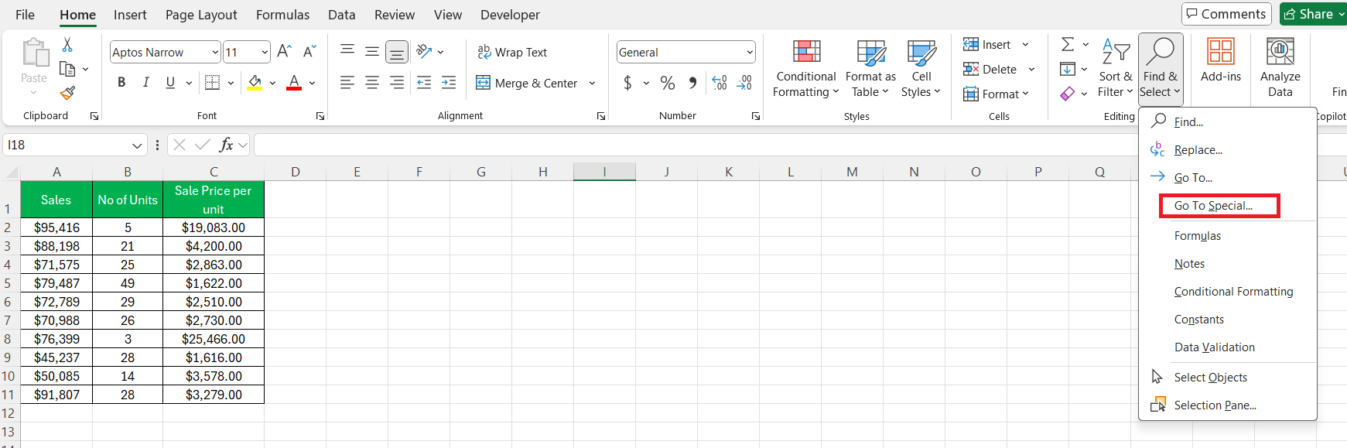Click the AutoSum sigma icon
The width and height of the screenshot is (1347, 448).
(1068, 44)
